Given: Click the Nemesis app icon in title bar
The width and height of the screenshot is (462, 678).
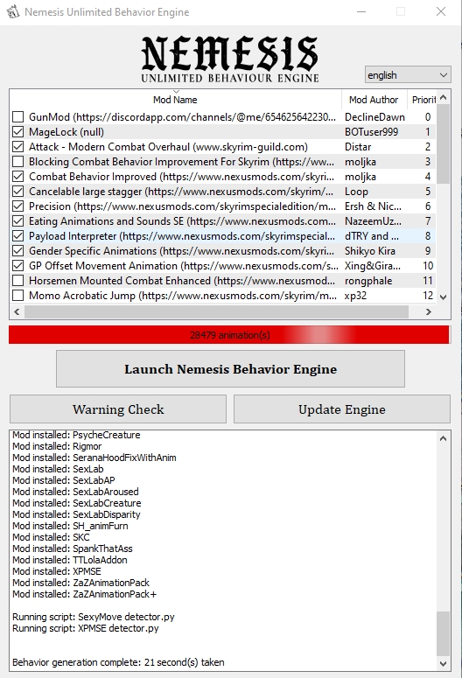Looking at the screenshot, I should pos(13,11).
